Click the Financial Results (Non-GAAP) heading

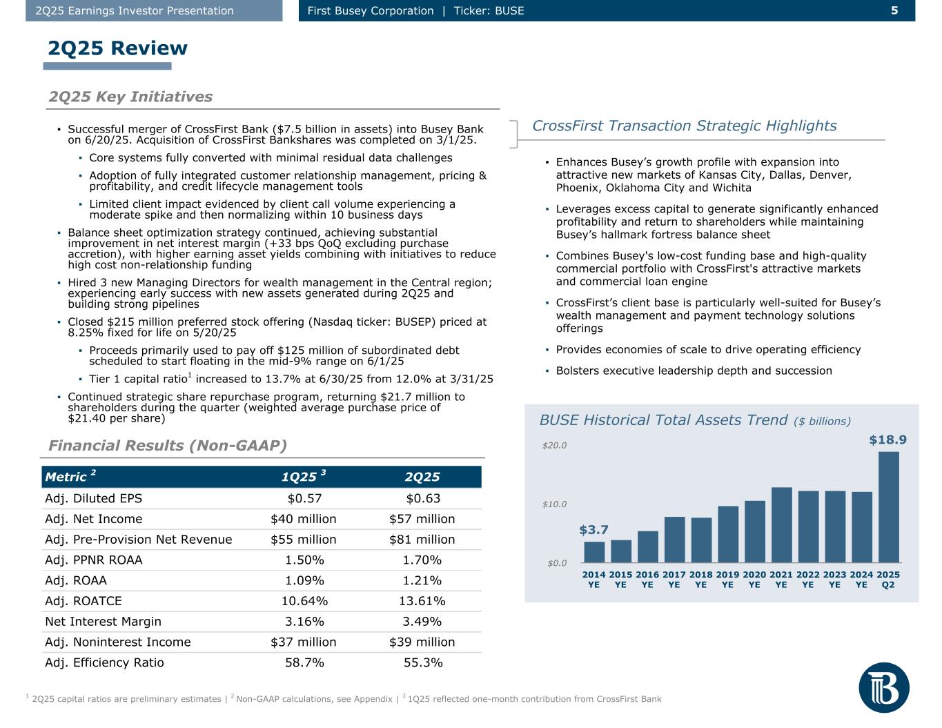168,446
